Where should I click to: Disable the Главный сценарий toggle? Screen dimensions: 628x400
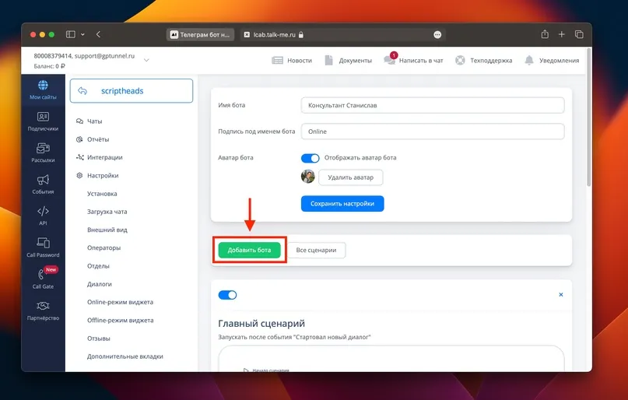[x=227, y=295]
